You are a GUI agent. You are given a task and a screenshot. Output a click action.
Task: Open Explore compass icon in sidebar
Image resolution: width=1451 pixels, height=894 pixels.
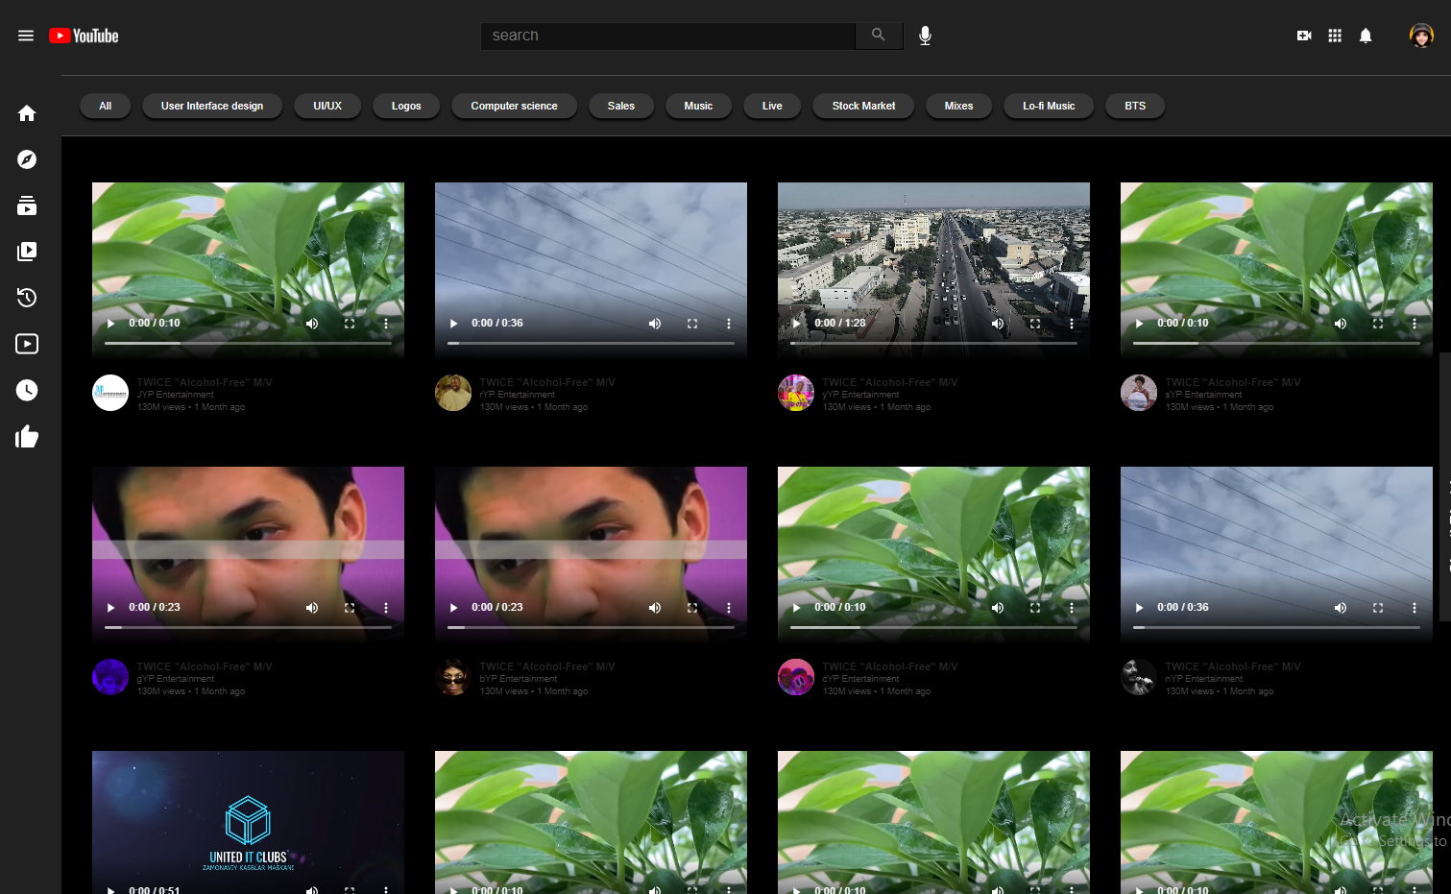coord(27,159)
